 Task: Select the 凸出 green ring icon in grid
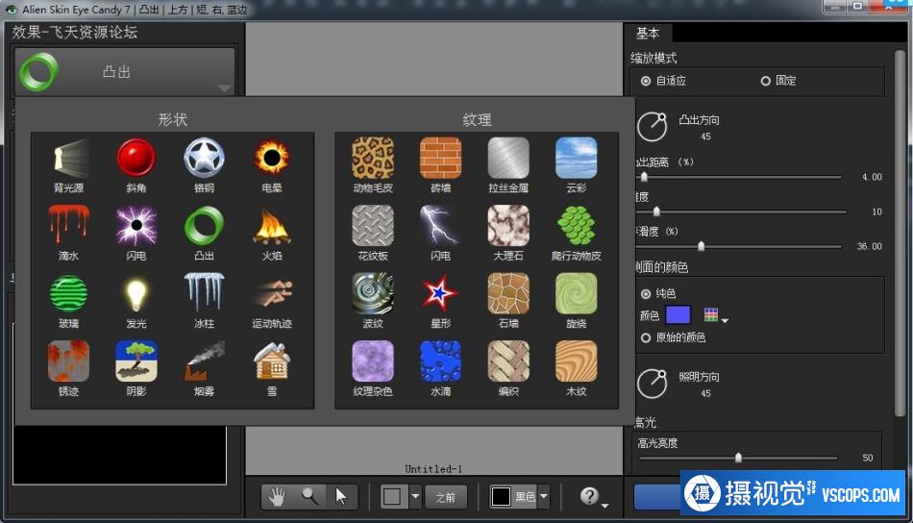click(x=204, y=225)
